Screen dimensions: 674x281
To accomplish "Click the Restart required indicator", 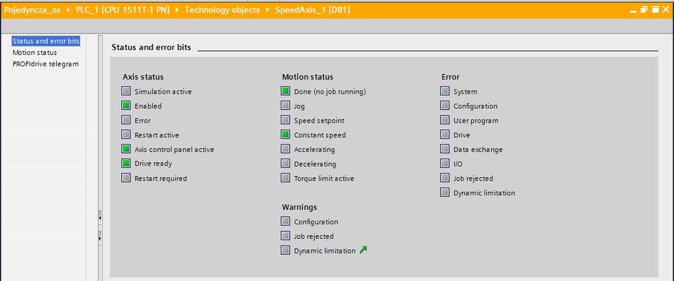I will tap(126, 178).
